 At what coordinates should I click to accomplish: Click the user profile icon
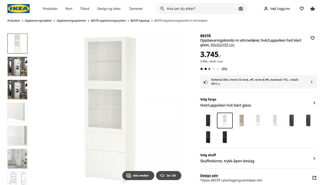coord(266,8)
